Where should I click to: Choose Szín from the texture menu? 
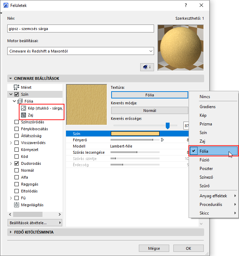point(213,132)
